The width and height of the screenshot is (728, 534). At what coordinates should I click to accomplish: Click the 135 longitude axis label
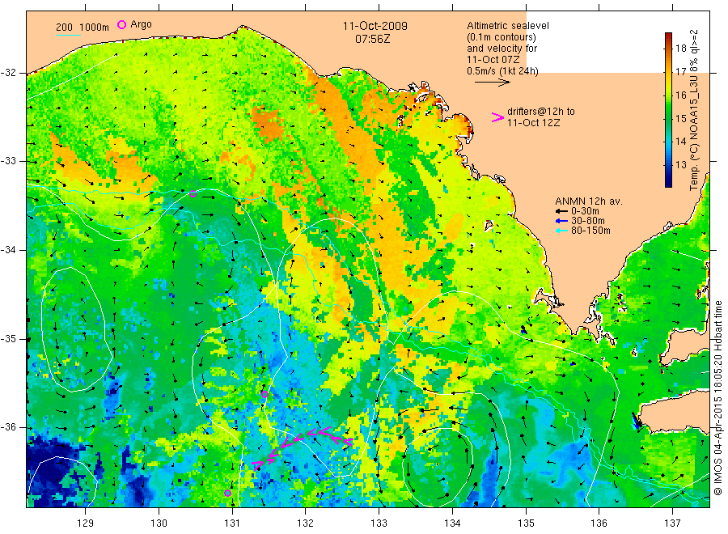(526, 523)
